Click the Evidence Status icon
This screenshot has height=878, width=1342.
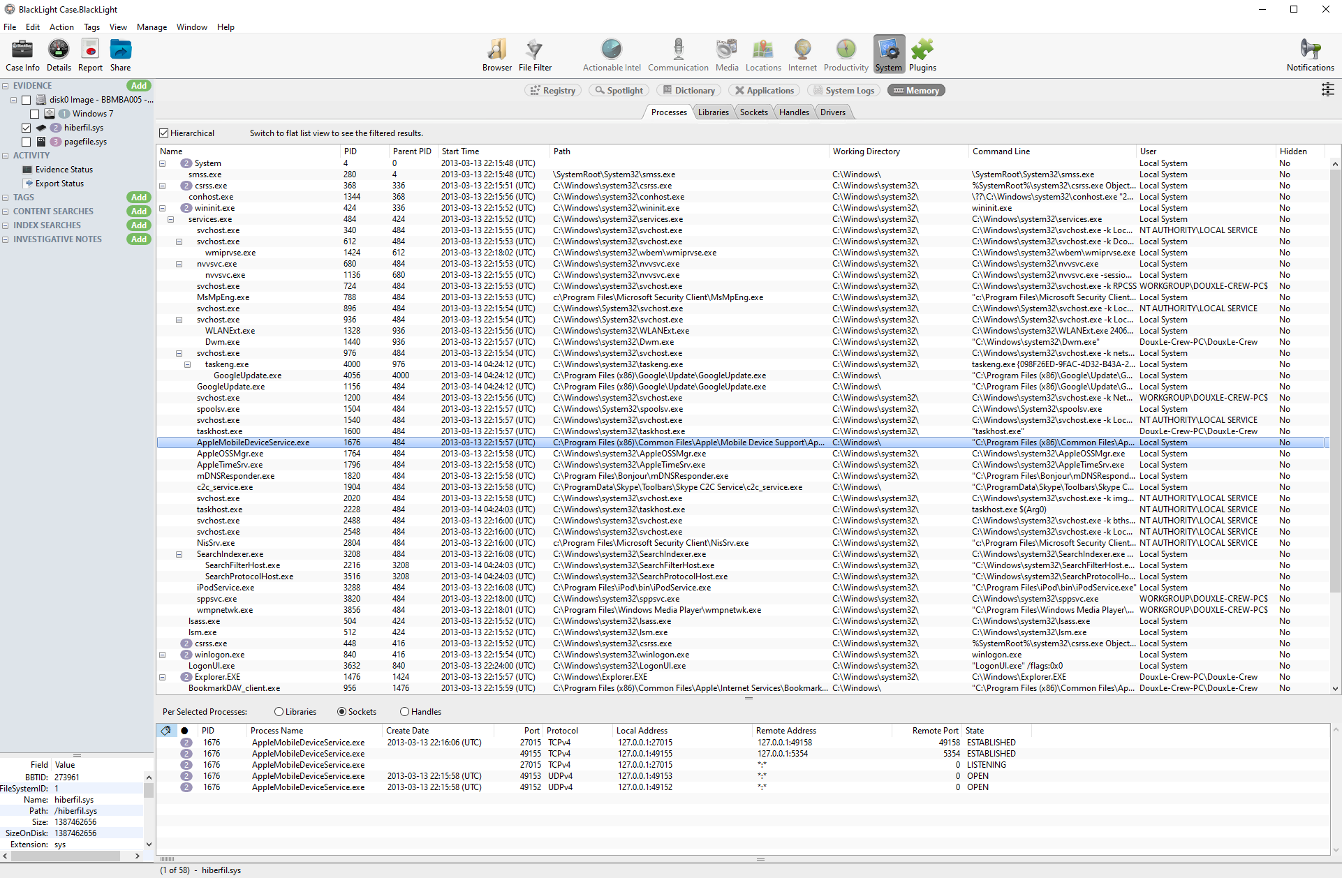(x=27, y=170)
